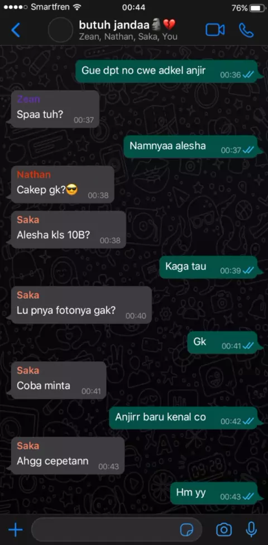Tap the 'Anjirr baru kenal co' message
The width and height of the screenshot is (268, 545).
[x=184, y=418]
